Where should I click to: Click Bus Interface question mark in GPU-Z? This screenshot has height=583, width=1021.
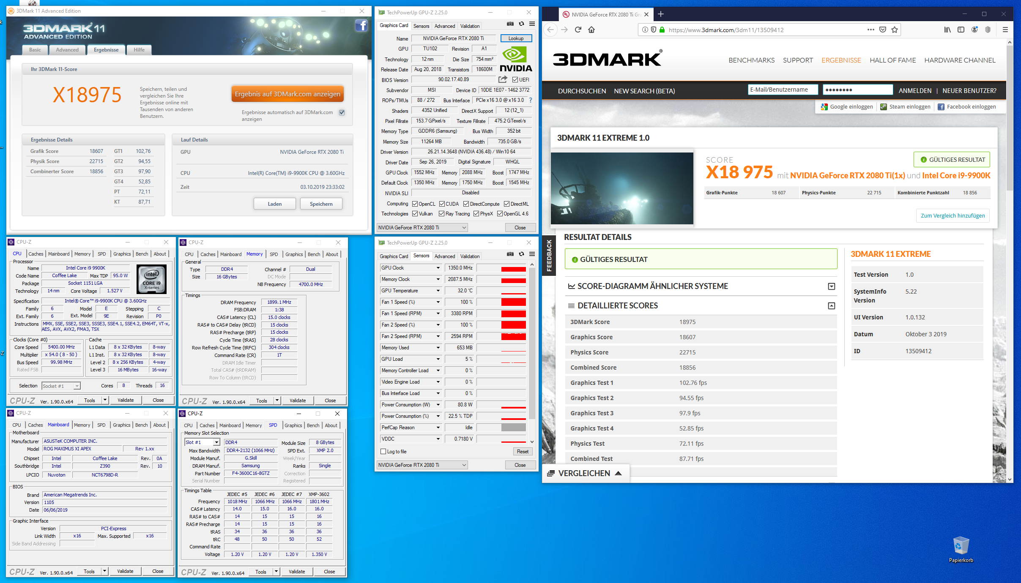pos(531,100)
